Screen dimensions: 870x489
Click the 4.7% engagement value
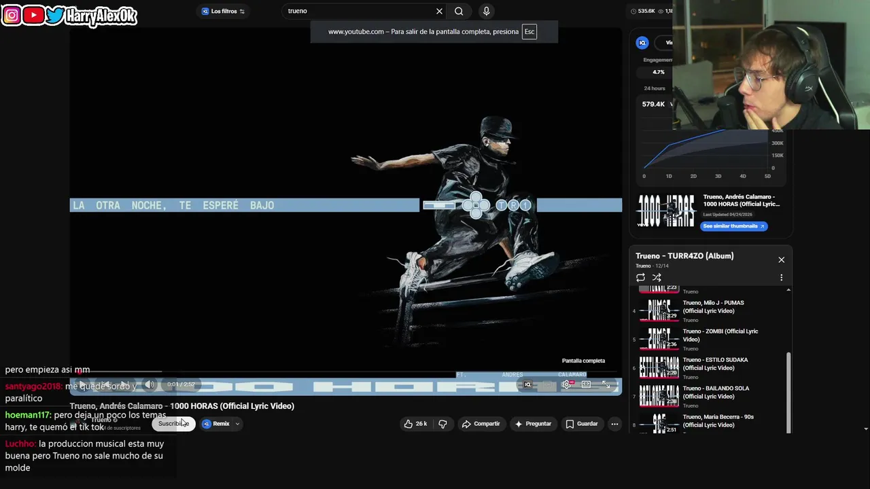[659, 72]
